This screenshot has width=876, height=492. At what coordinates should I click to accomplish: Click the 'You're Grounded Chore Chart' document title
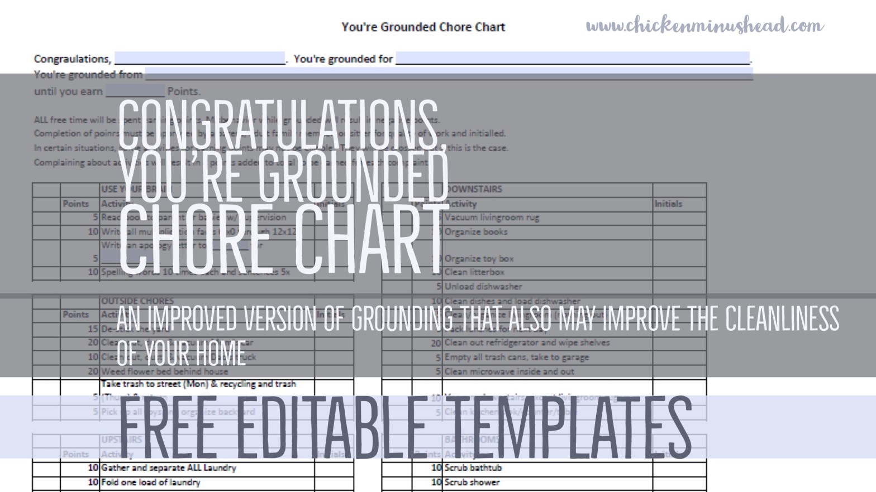pos(423,27)
